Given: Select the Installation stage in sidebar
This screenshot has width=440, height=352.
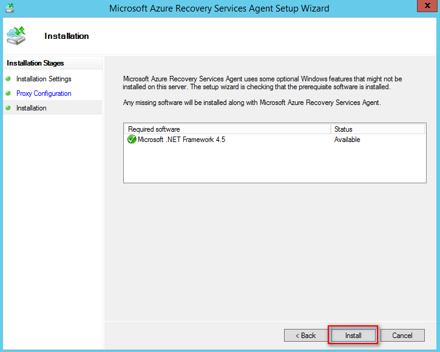Looking at the screenshot, I should pyautogui.click(x=32, y=108).
